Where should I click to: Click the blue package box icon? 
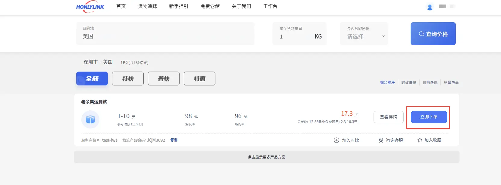click(90, 119)
